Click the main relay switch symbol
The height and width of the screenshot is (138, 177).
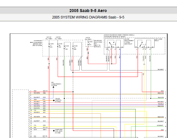coord(112,44)
